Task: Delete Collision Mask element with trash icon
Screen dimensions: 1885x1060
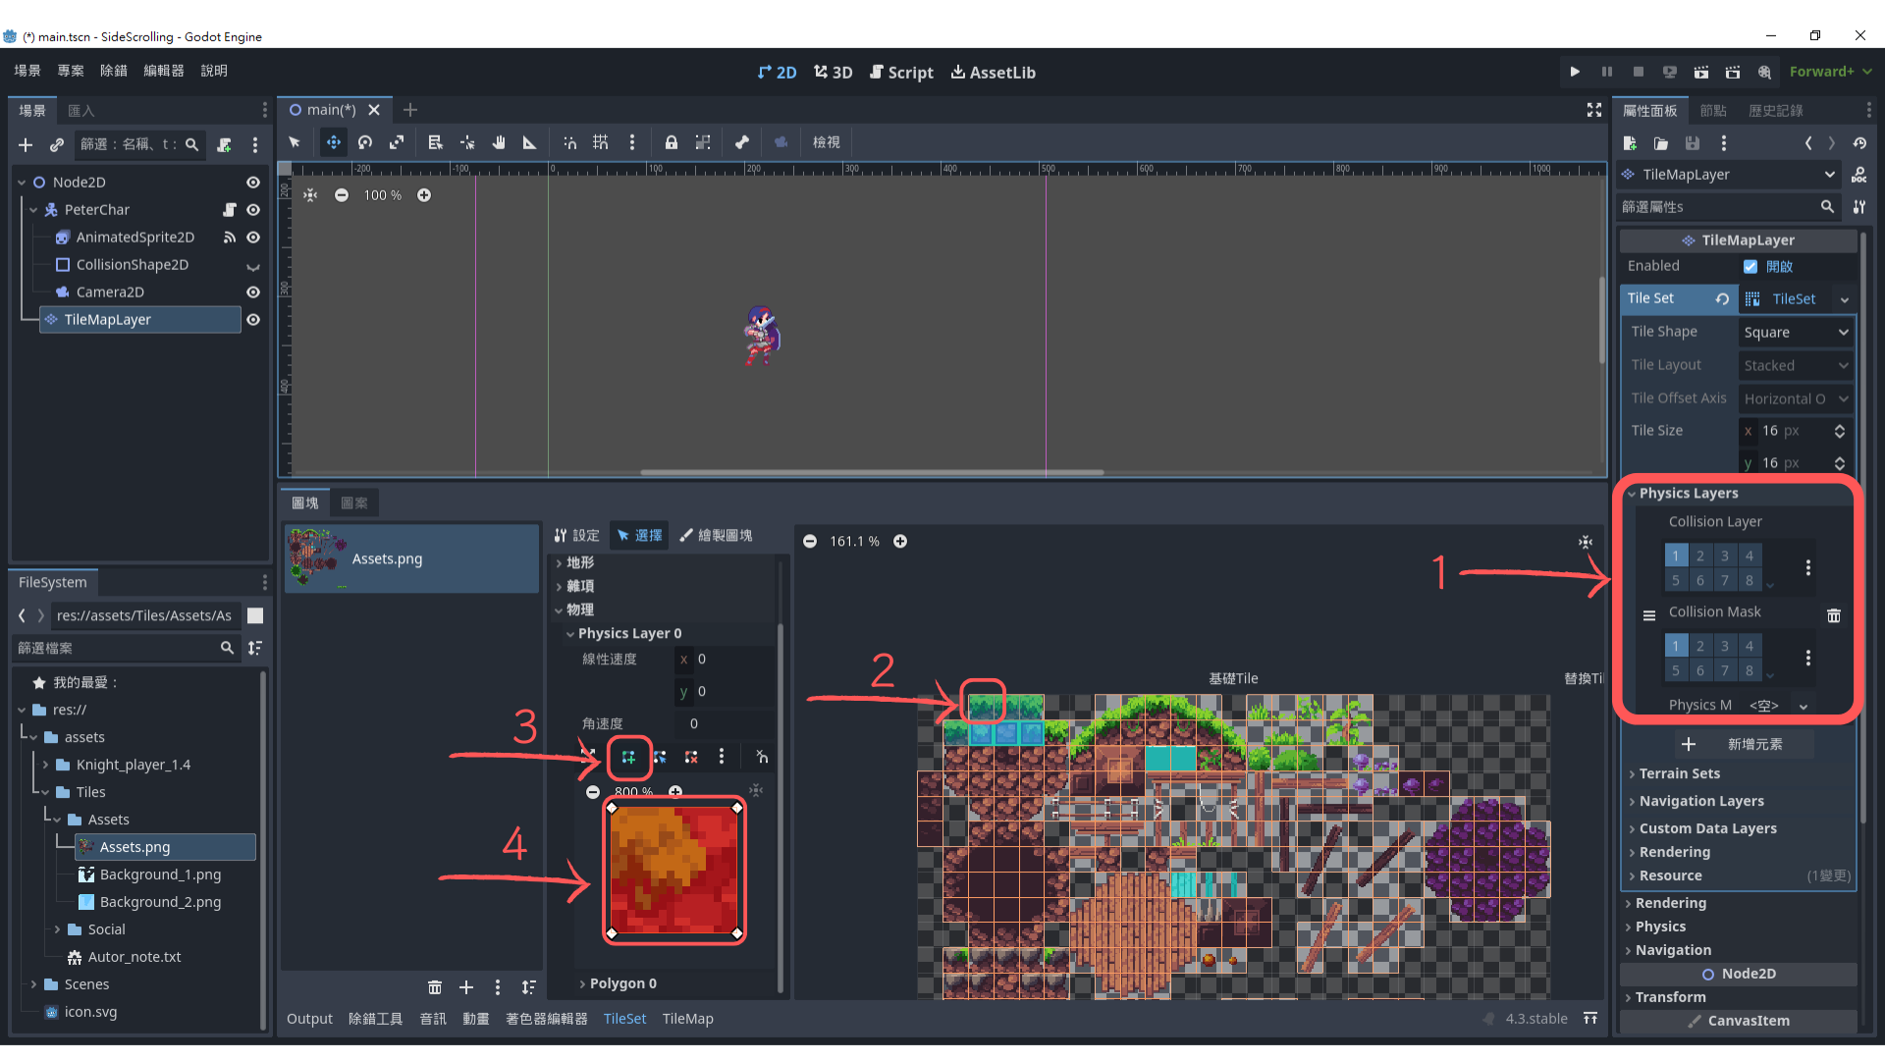Action: 1833,615
